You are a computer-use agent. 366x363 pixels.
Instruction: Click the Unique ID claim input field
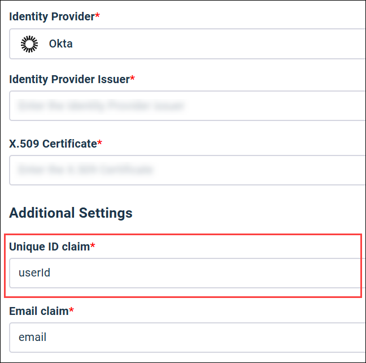coord(186,273)
